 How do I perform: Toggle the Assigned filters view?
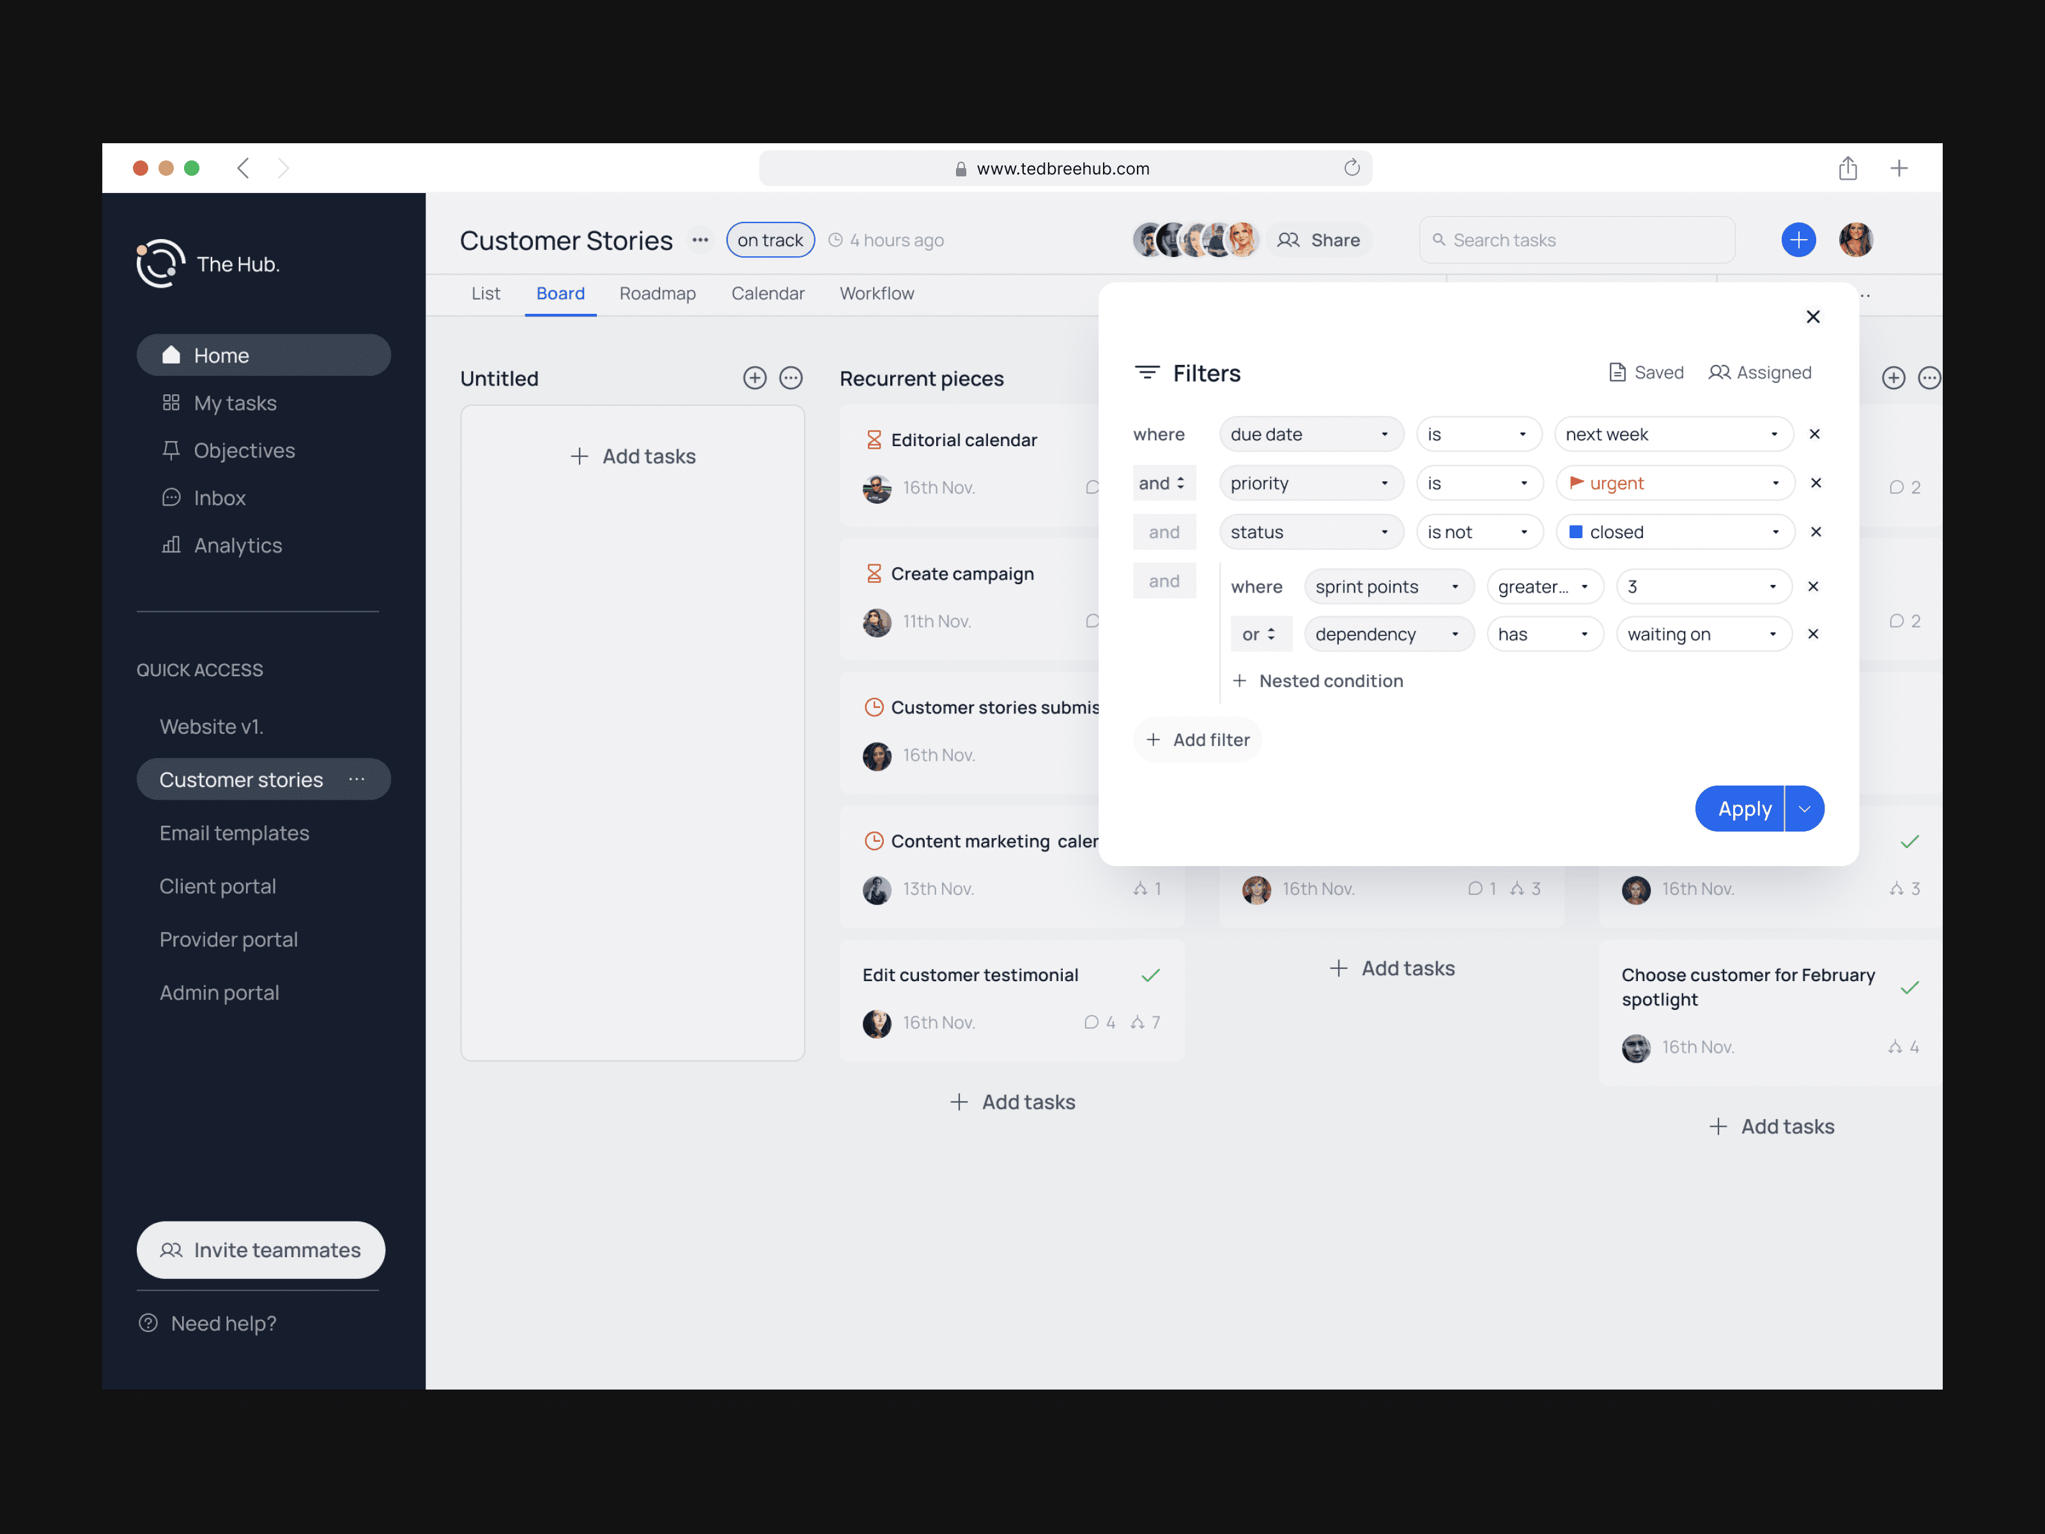click(1760, 372)
